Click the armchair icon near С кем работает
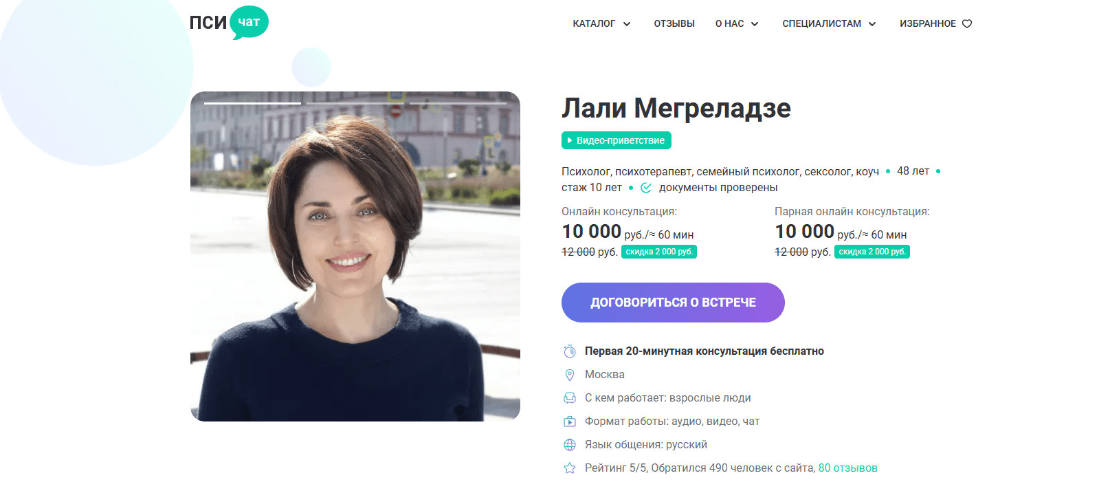Image resolution: width=1110 pixels, height=493 pixels. point(570,398)
